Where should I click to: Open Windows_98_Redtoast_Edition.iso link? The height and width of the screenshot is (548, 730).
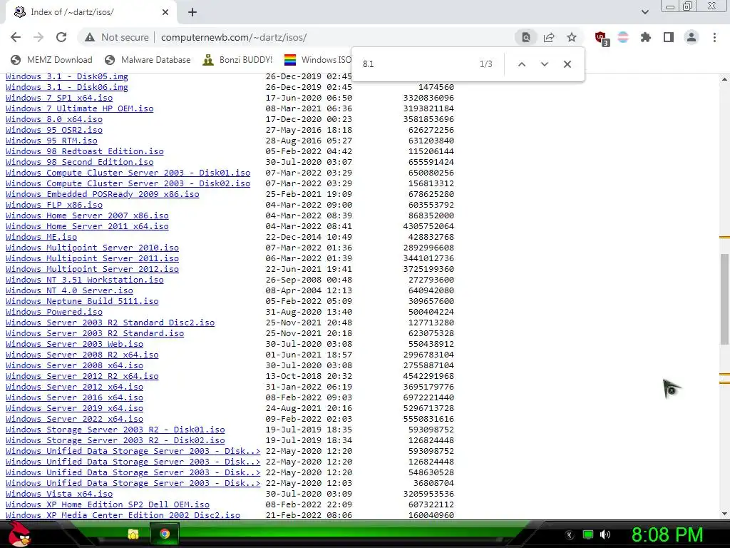tap(85, 151)
